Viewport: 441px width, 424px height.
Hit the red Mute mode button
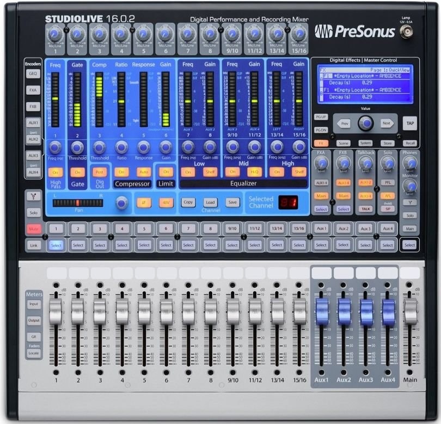point(33,229)
